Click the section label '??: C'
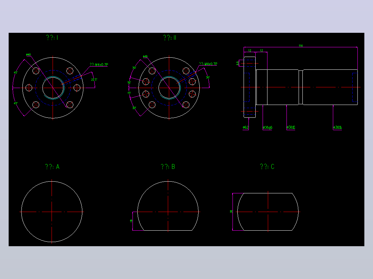 [267, 167]
